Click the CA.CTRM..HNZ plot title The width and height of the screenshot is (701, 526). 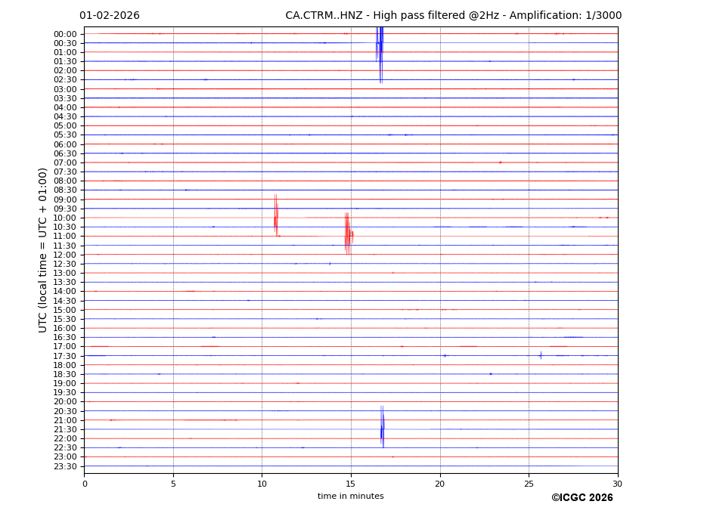[x=453, y=16]
